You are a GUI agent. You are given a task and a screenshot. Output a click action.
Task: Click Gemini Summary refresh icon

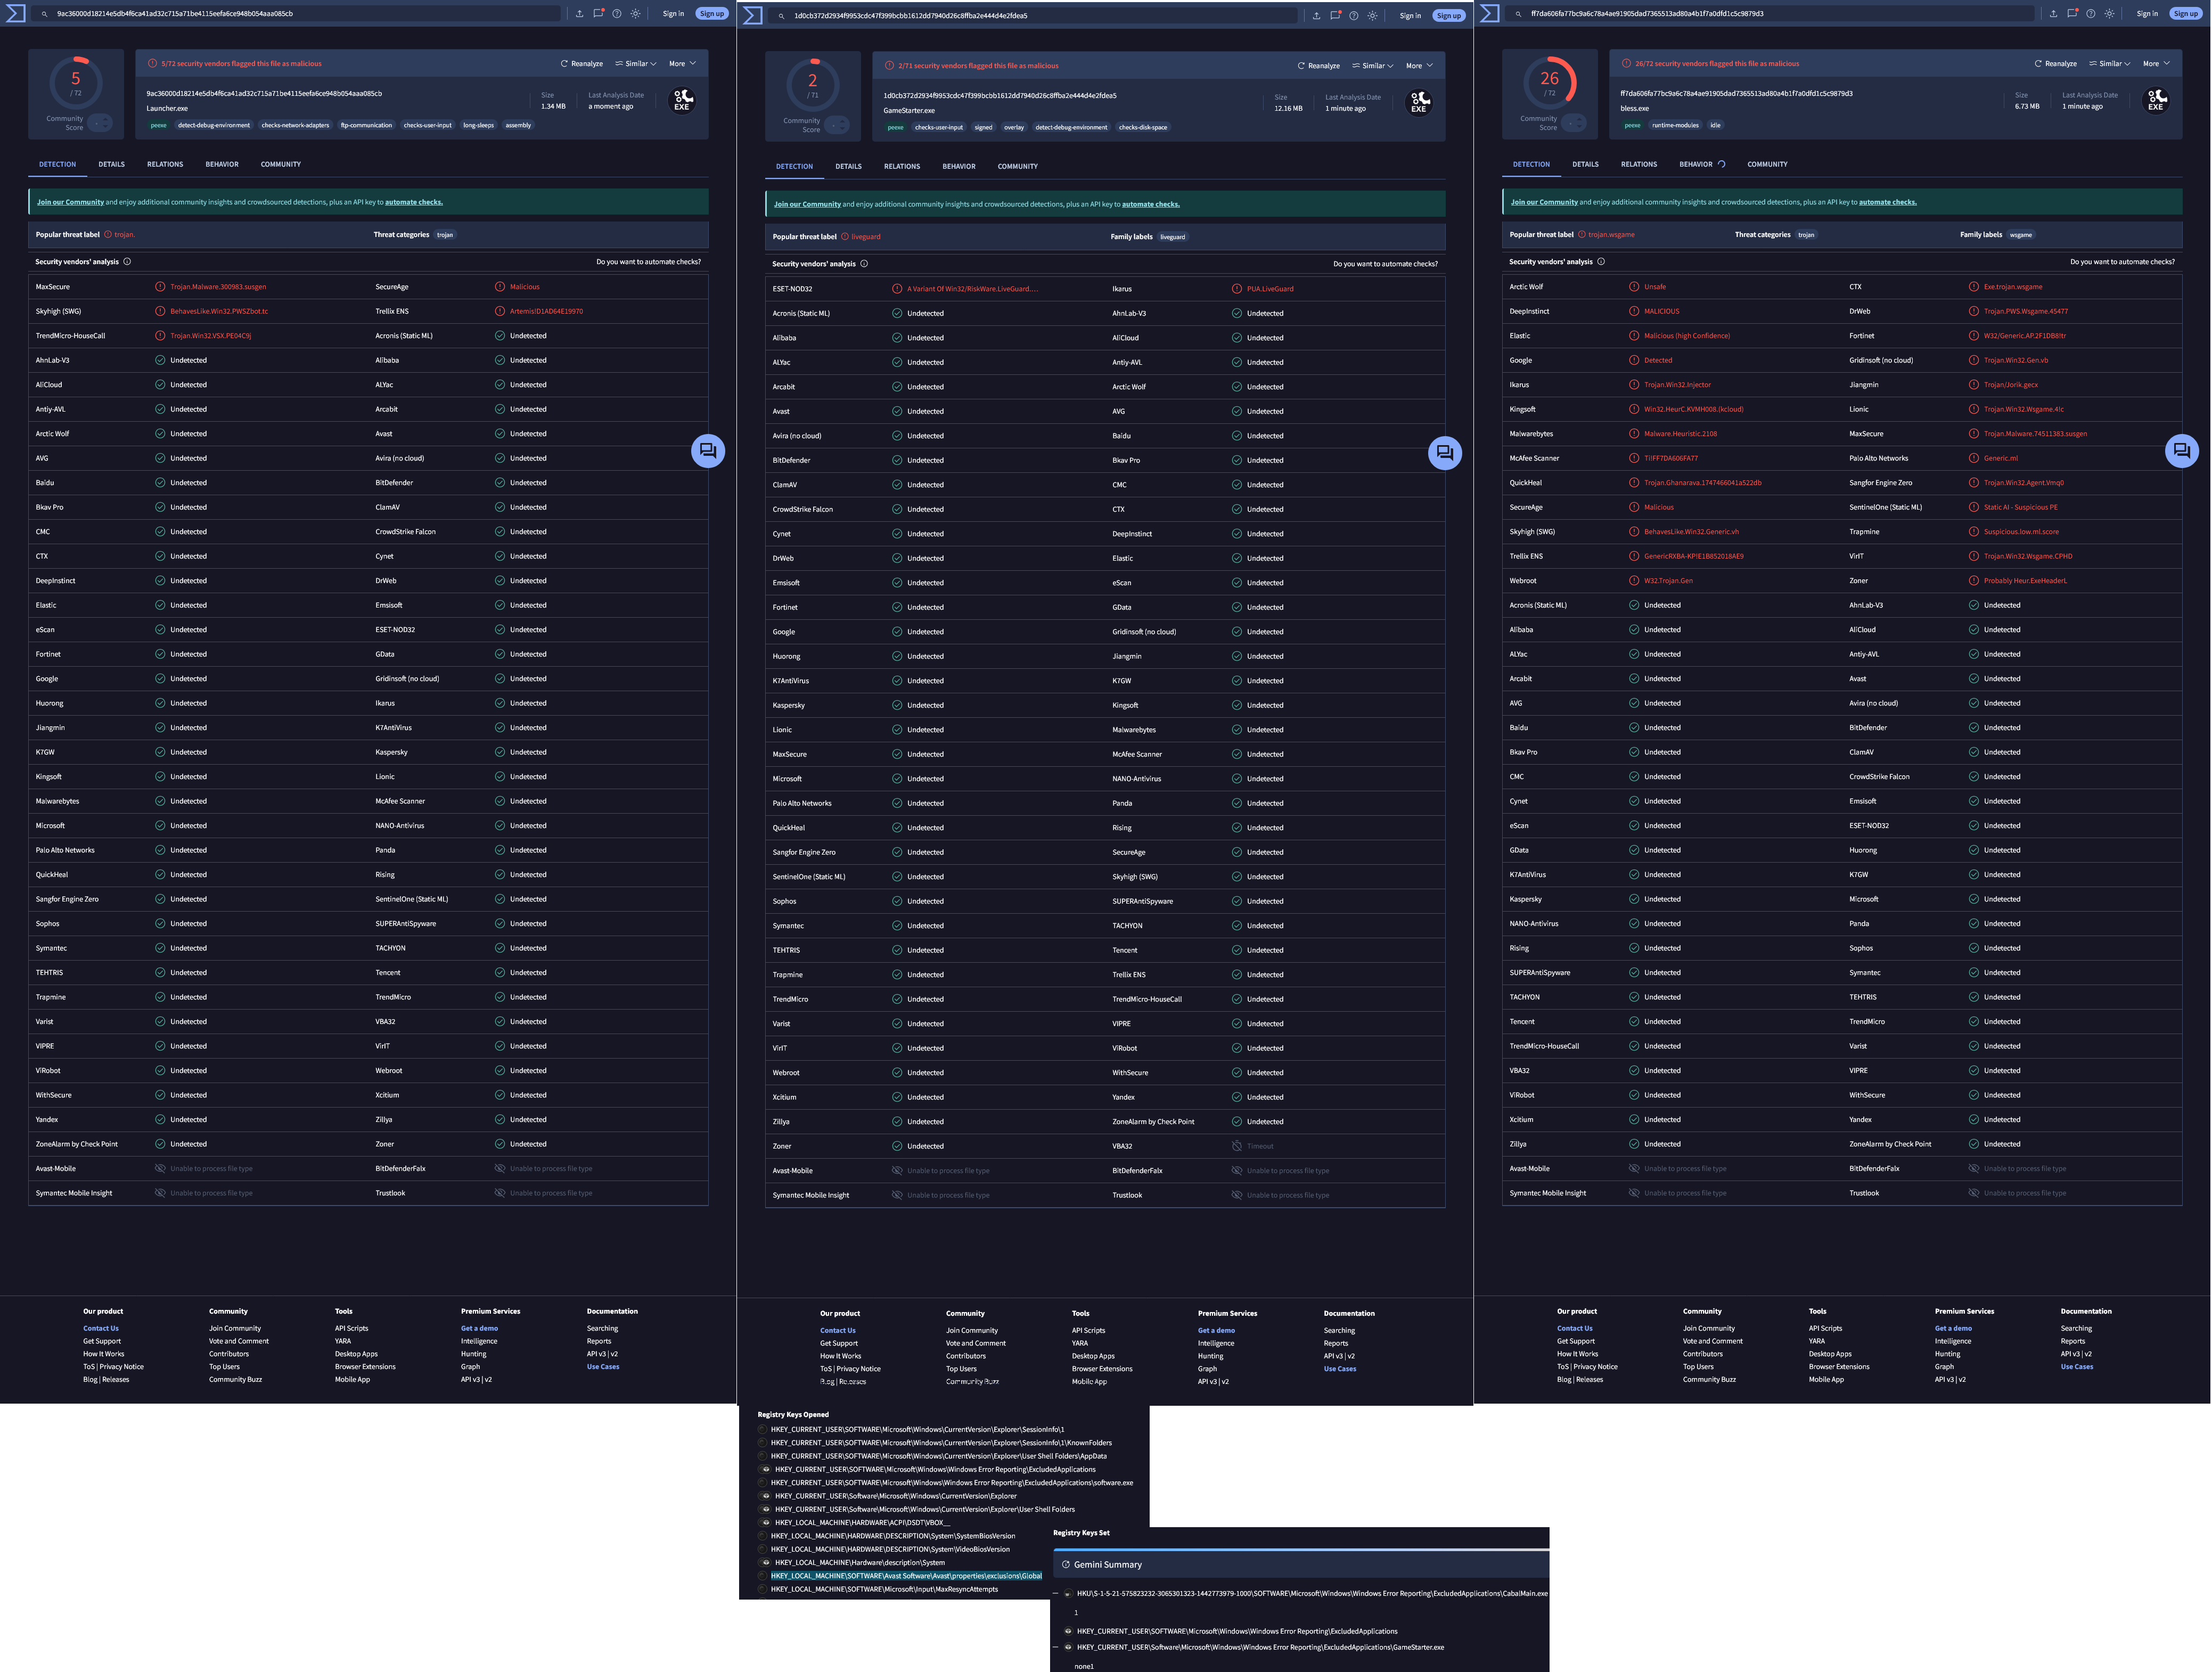[1066, 1565]
